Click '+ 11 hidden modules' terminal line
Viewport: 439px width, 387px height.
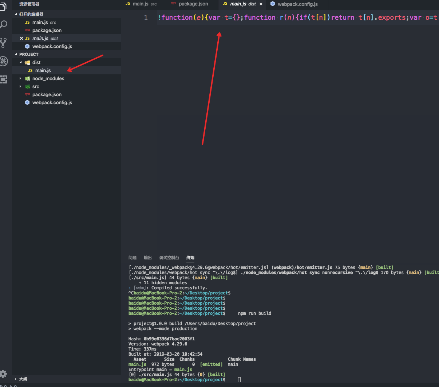pyautogui.click(x=163, y=283)
